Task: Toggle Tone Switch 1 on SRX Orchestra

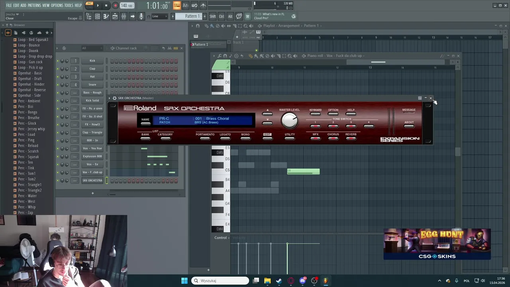Action: (315, 126)
